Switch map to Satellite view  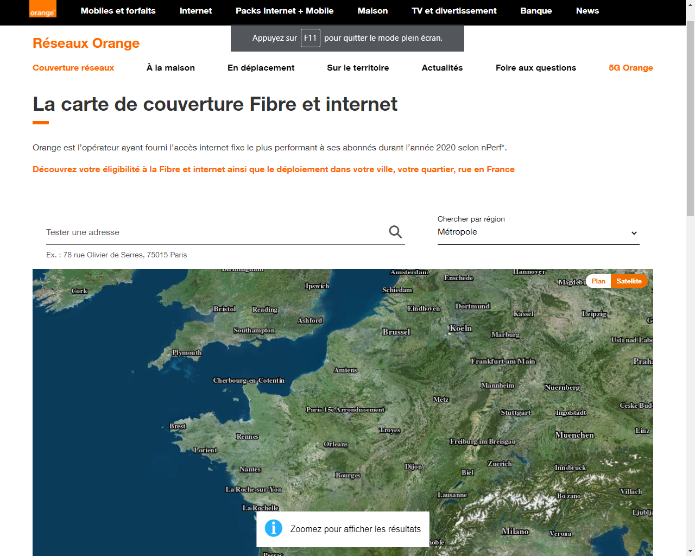click(629, 281)
